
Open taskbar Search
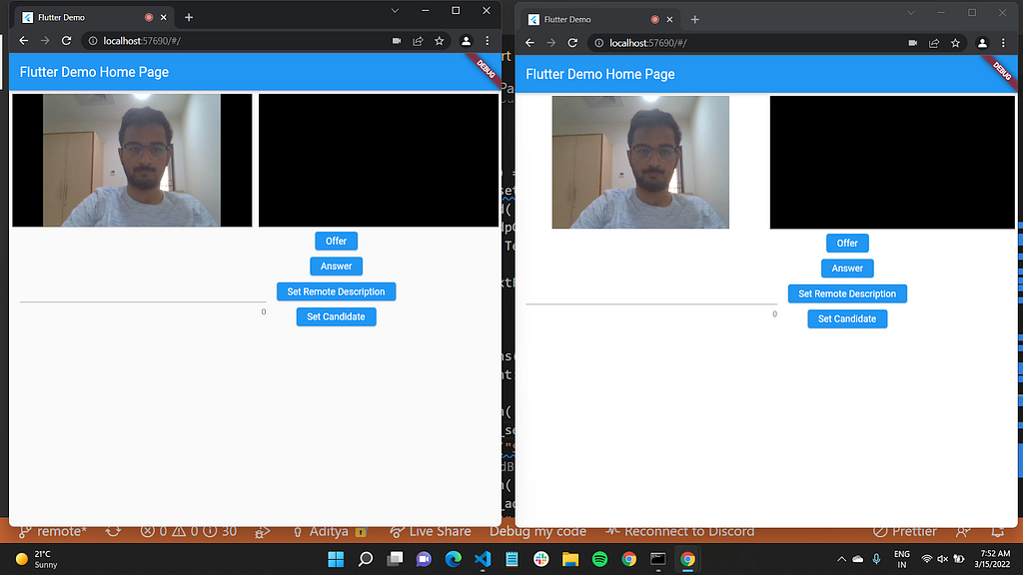[366, 559]
